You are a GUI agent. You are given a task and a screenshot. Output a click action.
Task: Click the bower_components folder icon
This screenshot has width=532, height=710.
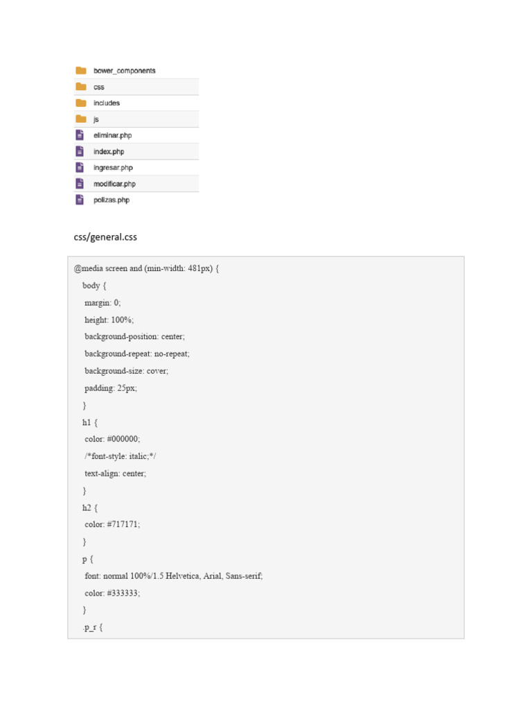coord(81,71)
